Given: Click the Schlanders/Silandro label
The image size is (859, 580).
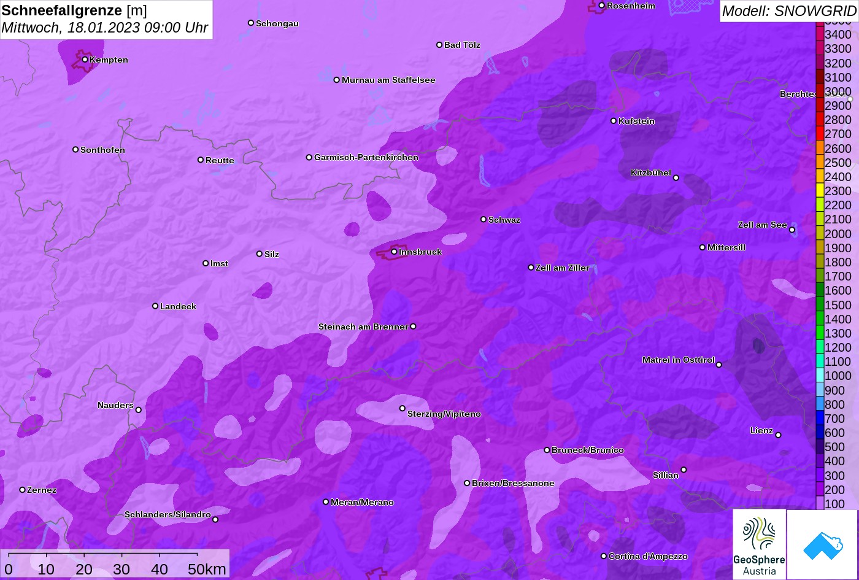Looking at the screenshot, I should 168,514.
